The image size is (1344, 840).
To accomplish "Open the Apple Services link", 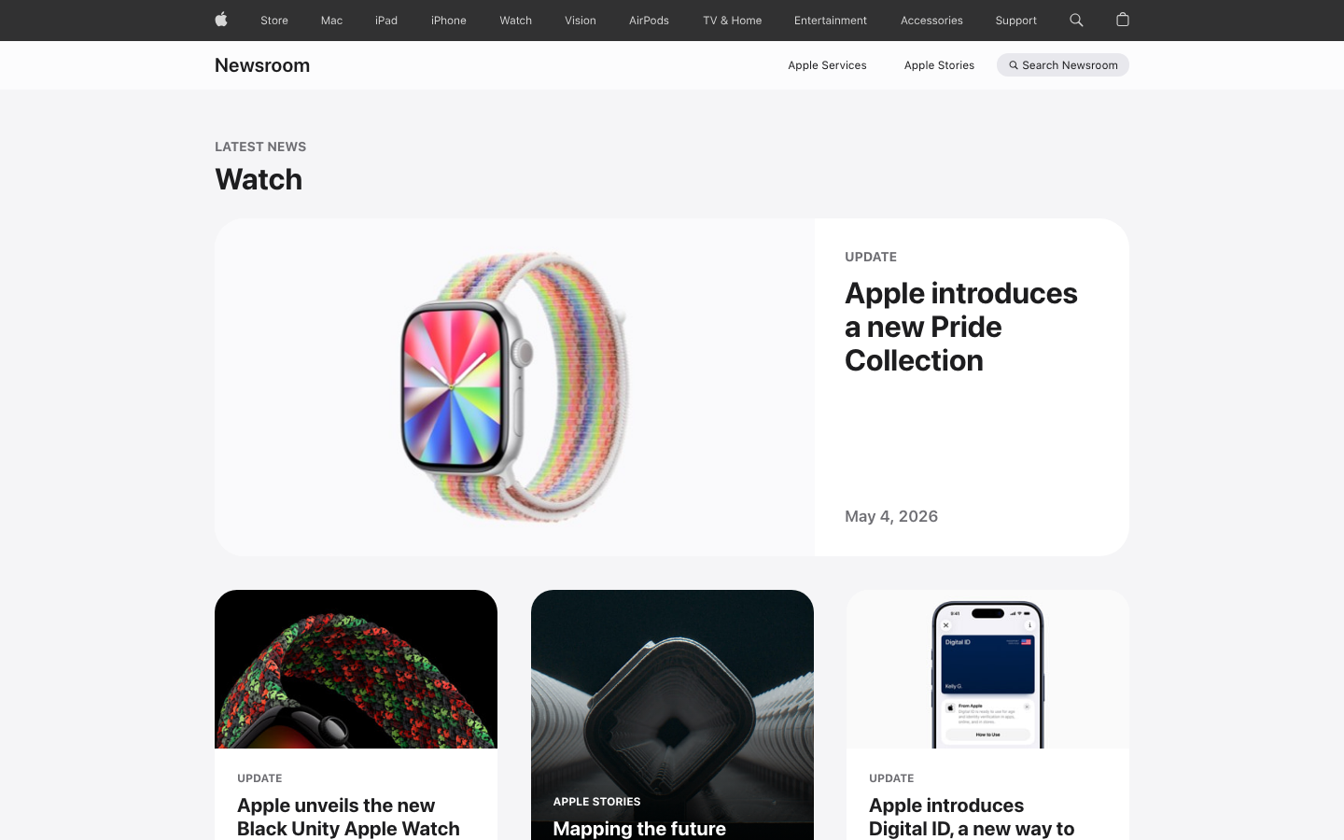I will point(827,65).
